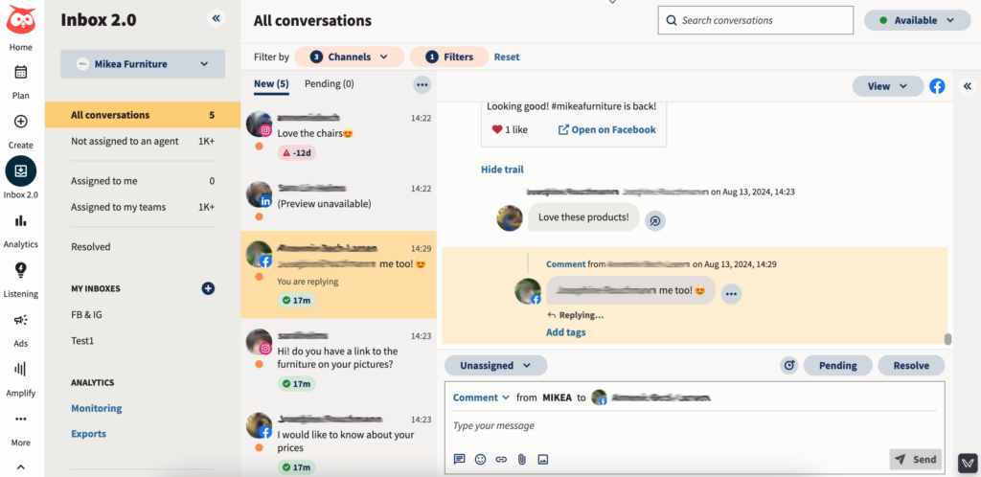Click the insert link icon
The height and width of the screenshot is (477, 981).
(x=501, y=460)
